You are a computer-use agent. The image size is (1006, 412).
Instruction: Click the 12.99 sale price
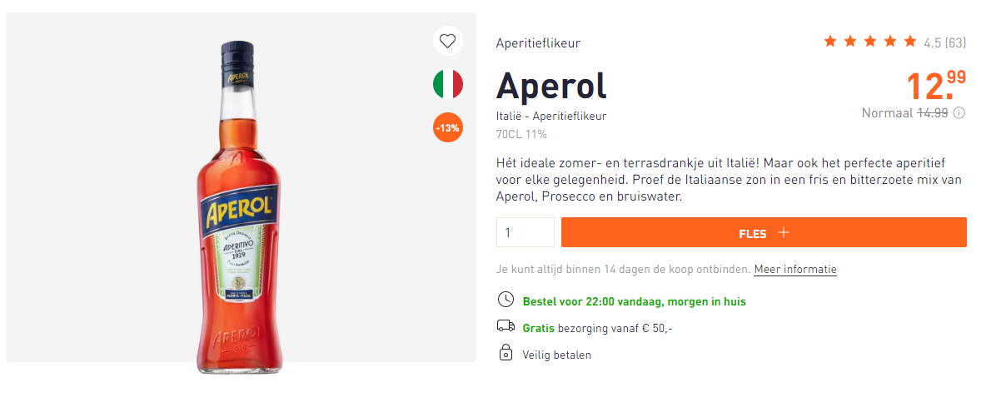pyautogui.click(x=936, y=87)
